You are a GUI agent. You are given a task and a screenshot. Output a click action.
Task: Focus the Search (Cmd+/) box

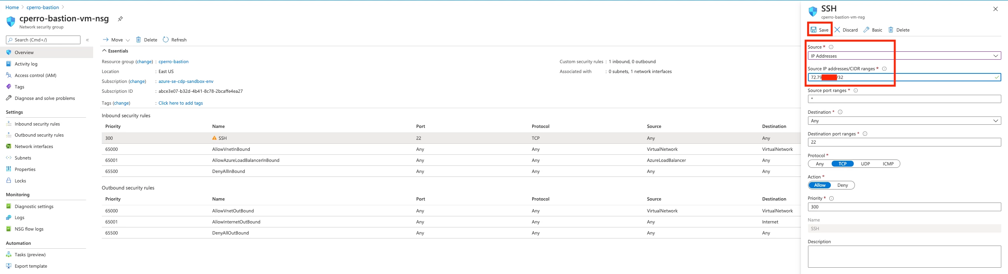(x=43, y=40)
